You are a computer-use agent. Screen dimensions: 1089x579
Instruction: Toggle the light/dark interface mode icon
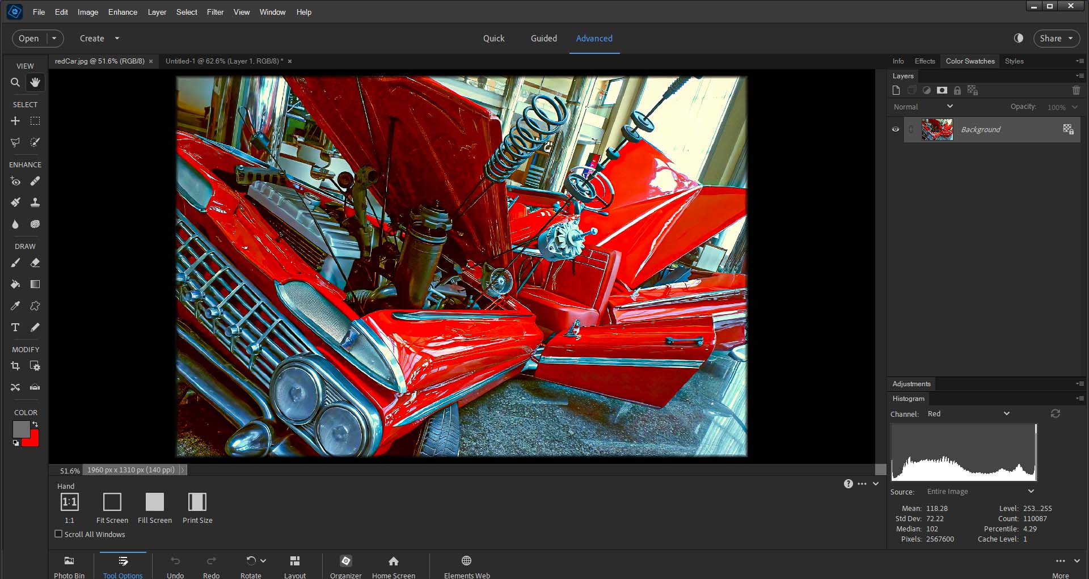1019,38
